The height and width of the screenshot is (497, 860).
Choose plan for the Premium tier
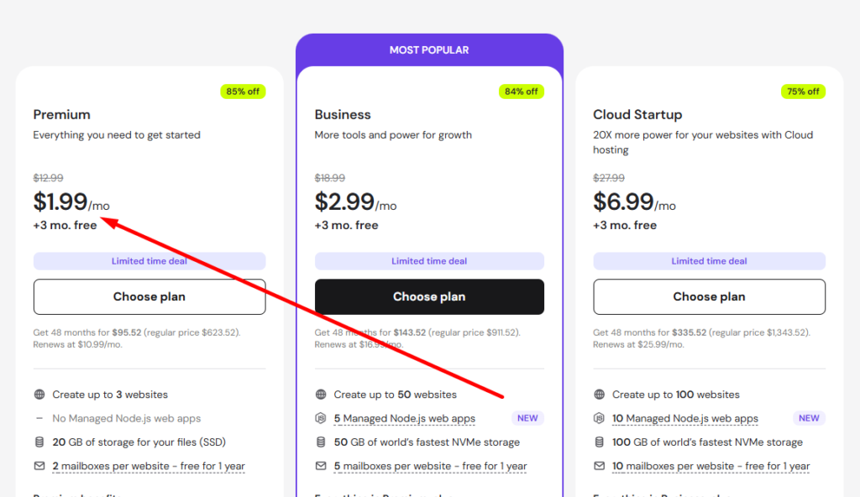pyautogui.click(x=149, y=296)
